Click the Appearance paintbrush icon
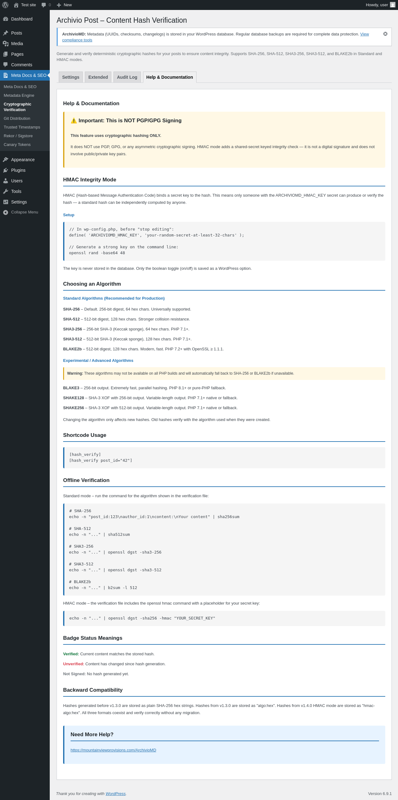Screen dimensions: 398x800 pos(6,160)
